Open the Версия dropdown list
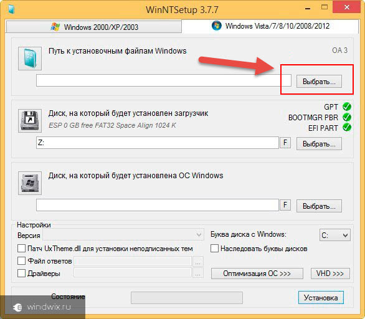Viewport: 365px width, 319px height. [x=123, y=235]
